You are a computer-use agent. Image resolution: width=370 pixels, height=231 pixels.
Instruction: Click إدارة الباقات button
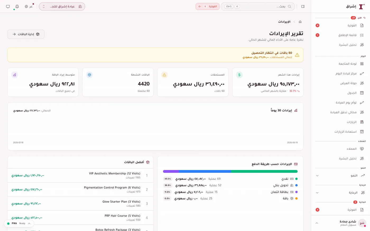click(26, 34)
